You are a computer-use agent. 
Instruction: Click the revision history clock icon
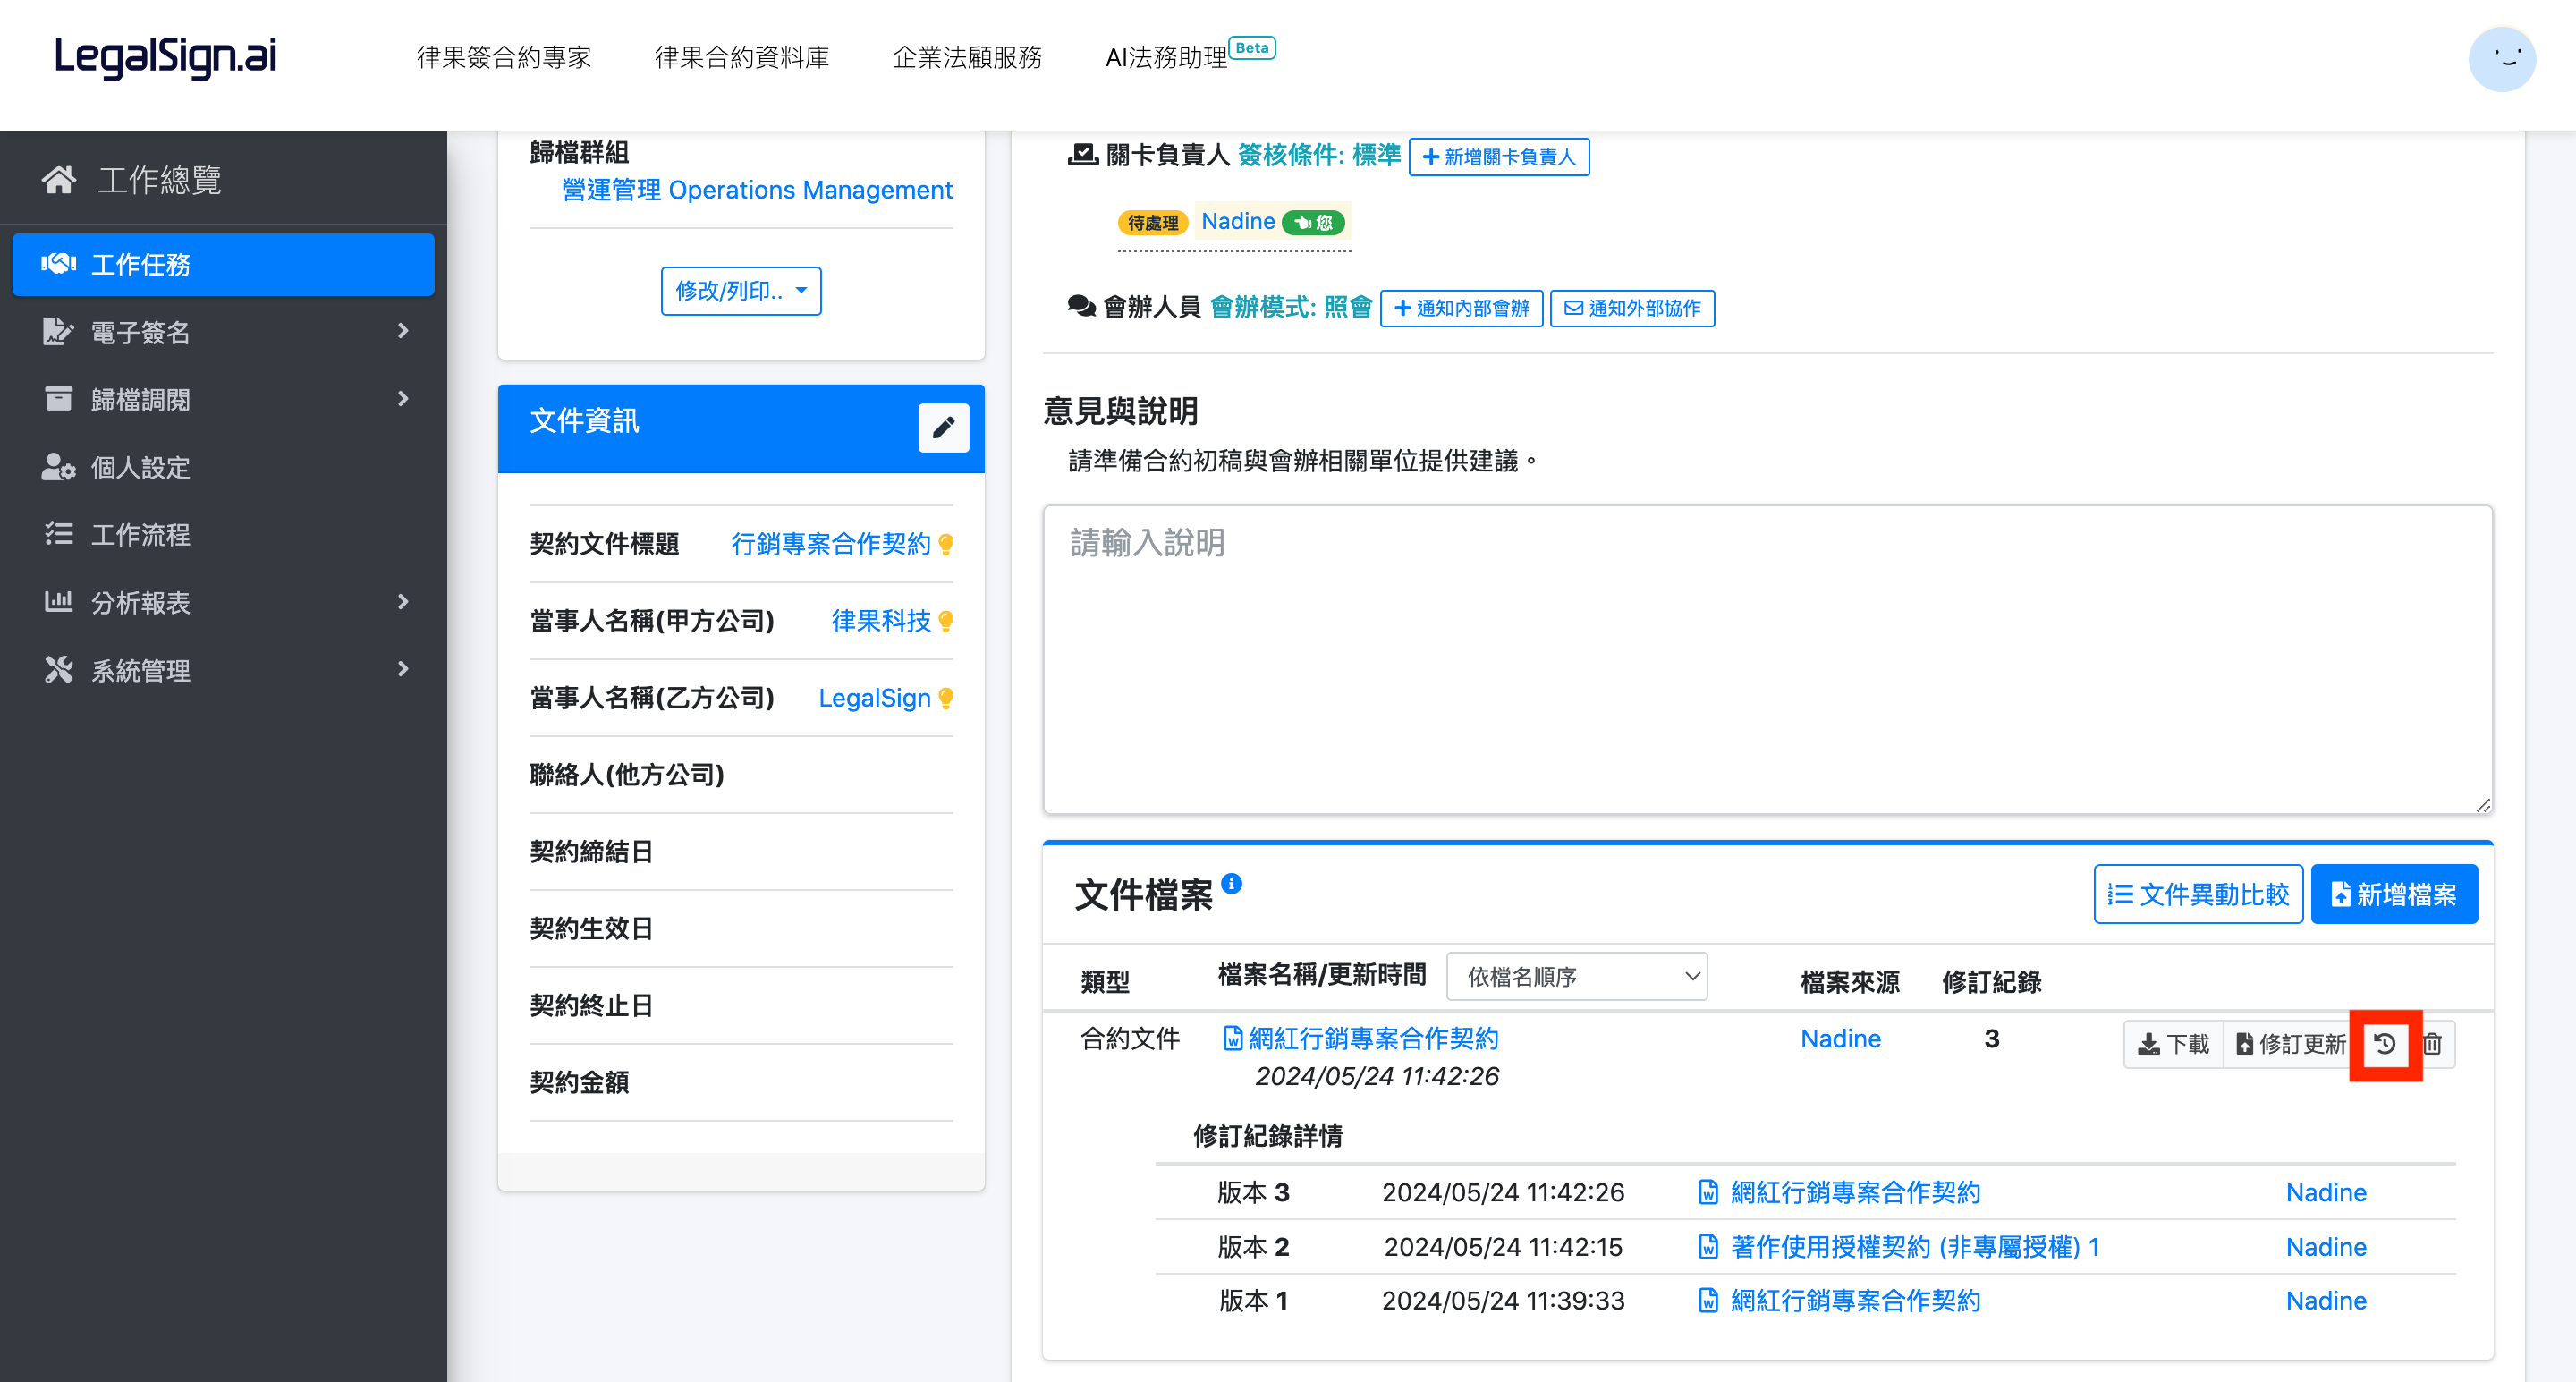[x=2384, y=1044]
